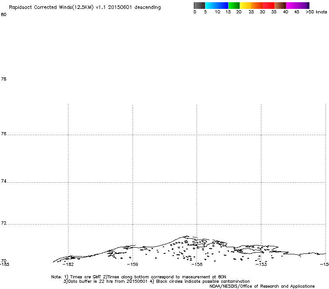Click the northernmost tip of the coastline outline
This screenshot has height=289, width=329.
pyautogui.click(x=187, y=236)
